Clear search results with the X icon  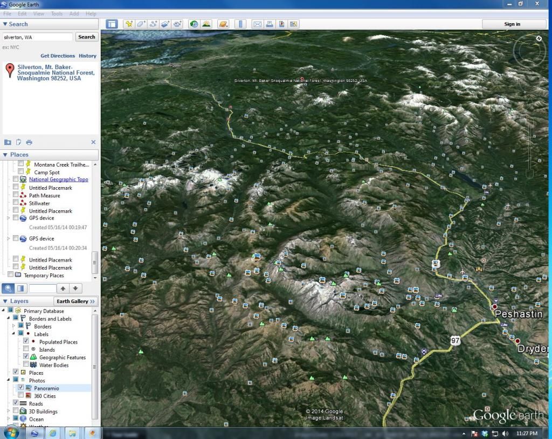pos(93,142)
